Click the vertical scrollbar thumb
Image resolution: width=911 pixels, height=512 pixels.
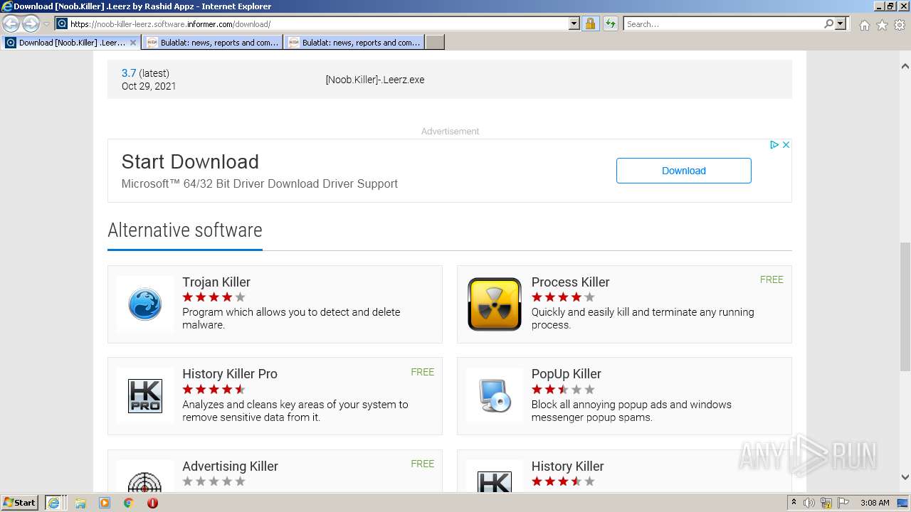(905, 306)
